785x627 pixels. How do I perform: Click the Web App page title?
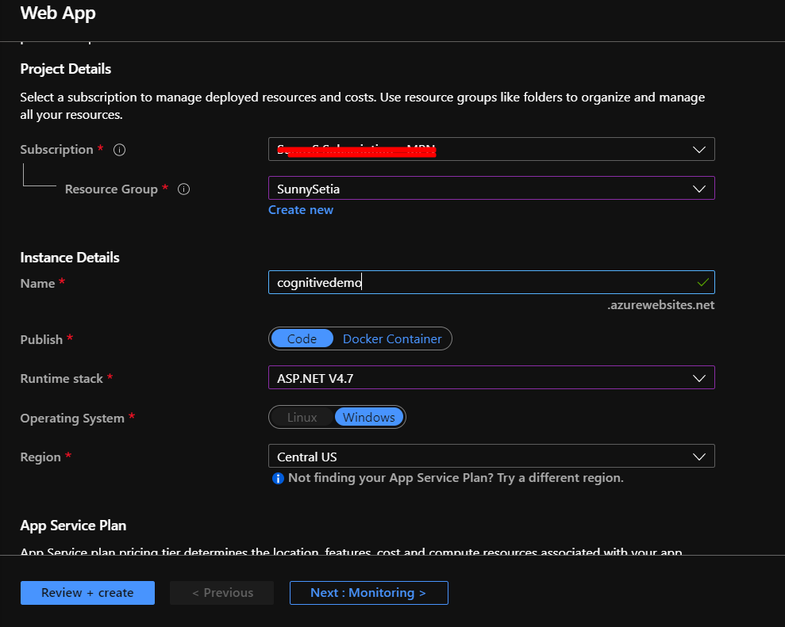click(57, 13)
